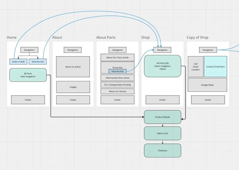
Task: Select the Home frame title
Action: [x=12, y=37]
